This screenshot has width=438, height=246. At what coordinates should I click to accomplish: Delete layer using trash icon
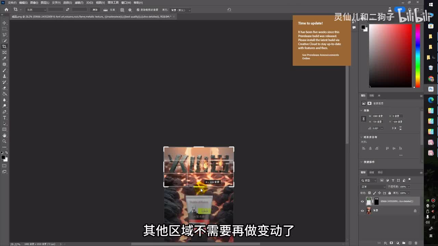pos(416,243)
